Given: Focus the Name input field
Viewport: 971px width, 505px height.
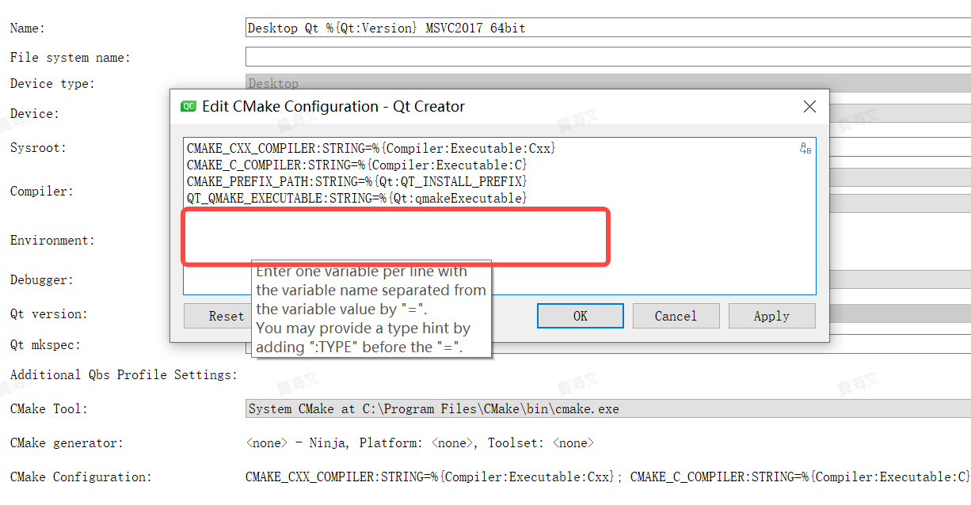Looking at the screenshot, I should [x=607, y=28].
